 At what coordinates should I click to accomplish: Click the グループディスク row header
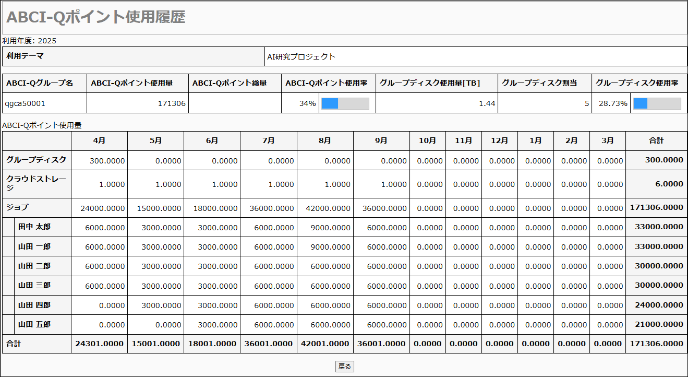pyautogui.click(x=37, y=160)
